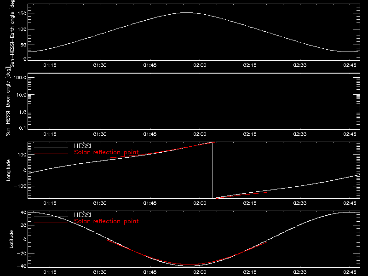Pick 02:30 label under the Latitude plot
The width and height of the screenshot is (368, 276).
tap(300, 272)
